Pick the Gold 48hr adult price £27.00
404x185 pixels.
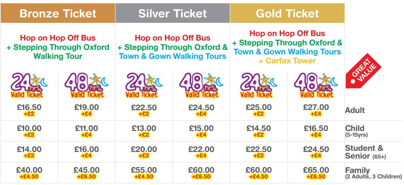pos(316,108)
